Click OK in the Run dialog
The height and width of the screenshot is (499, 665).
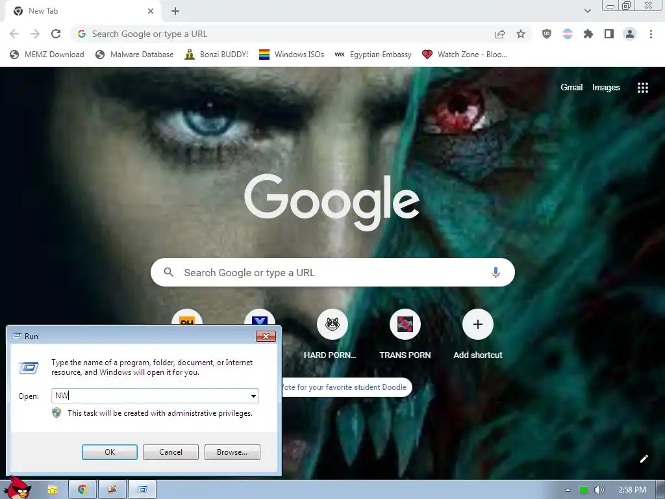pyautogui.click(x=109, y=452)
